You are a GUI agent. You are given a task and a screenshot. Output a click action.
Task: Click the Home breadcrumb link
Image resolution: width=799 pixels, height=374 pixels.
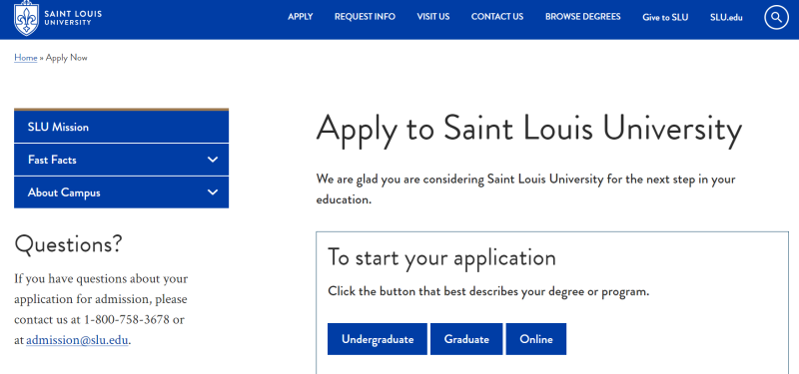pyautogui.click(x=26, y=58)
